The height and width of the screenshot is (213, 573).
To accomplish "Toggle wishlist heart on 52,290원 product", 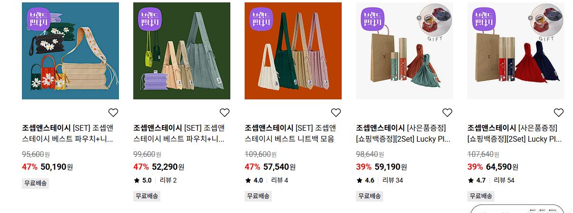I will coord(225,113).
